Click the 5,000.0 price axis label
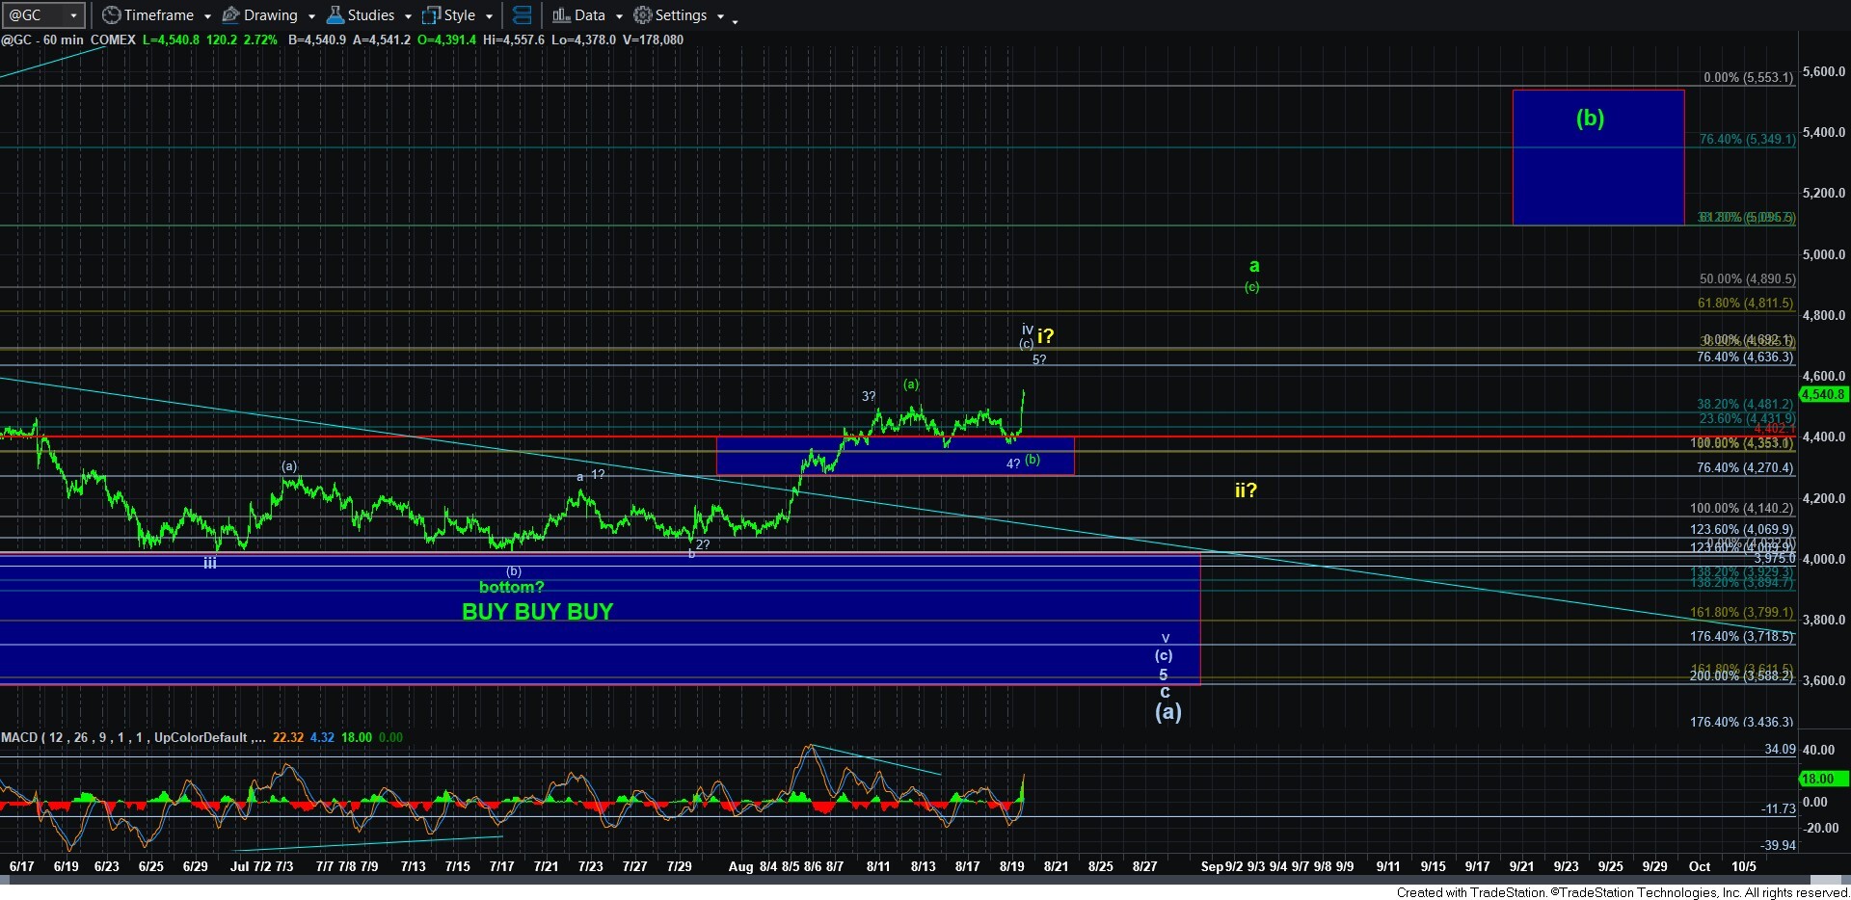The height and width of the screenshot is (900, 1851). [1824, 254]
